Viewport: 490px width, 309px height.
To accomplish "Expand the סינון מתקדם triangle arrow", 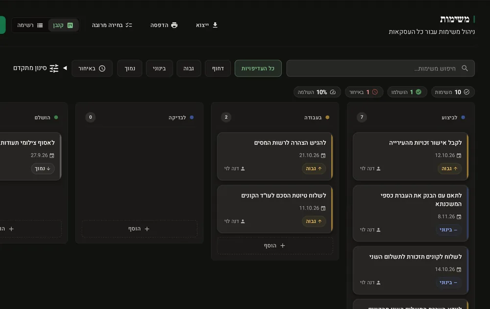I will [65, 68].
